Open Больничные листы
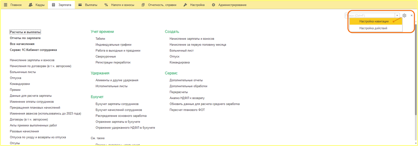The height and width of the screenshot is (146, 418). tap(23, 72)
